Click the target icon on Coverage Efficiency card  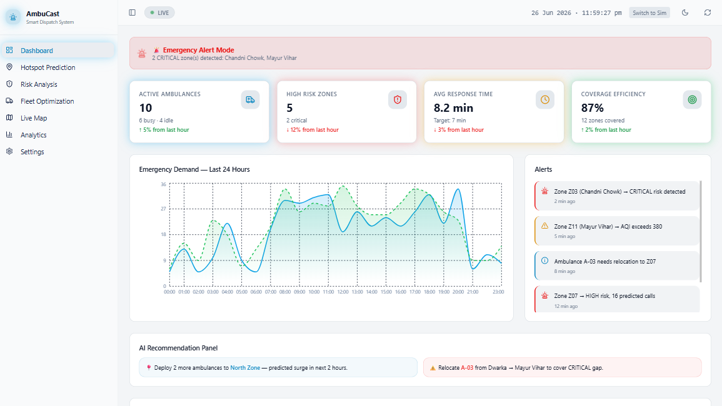coord(692,99)
